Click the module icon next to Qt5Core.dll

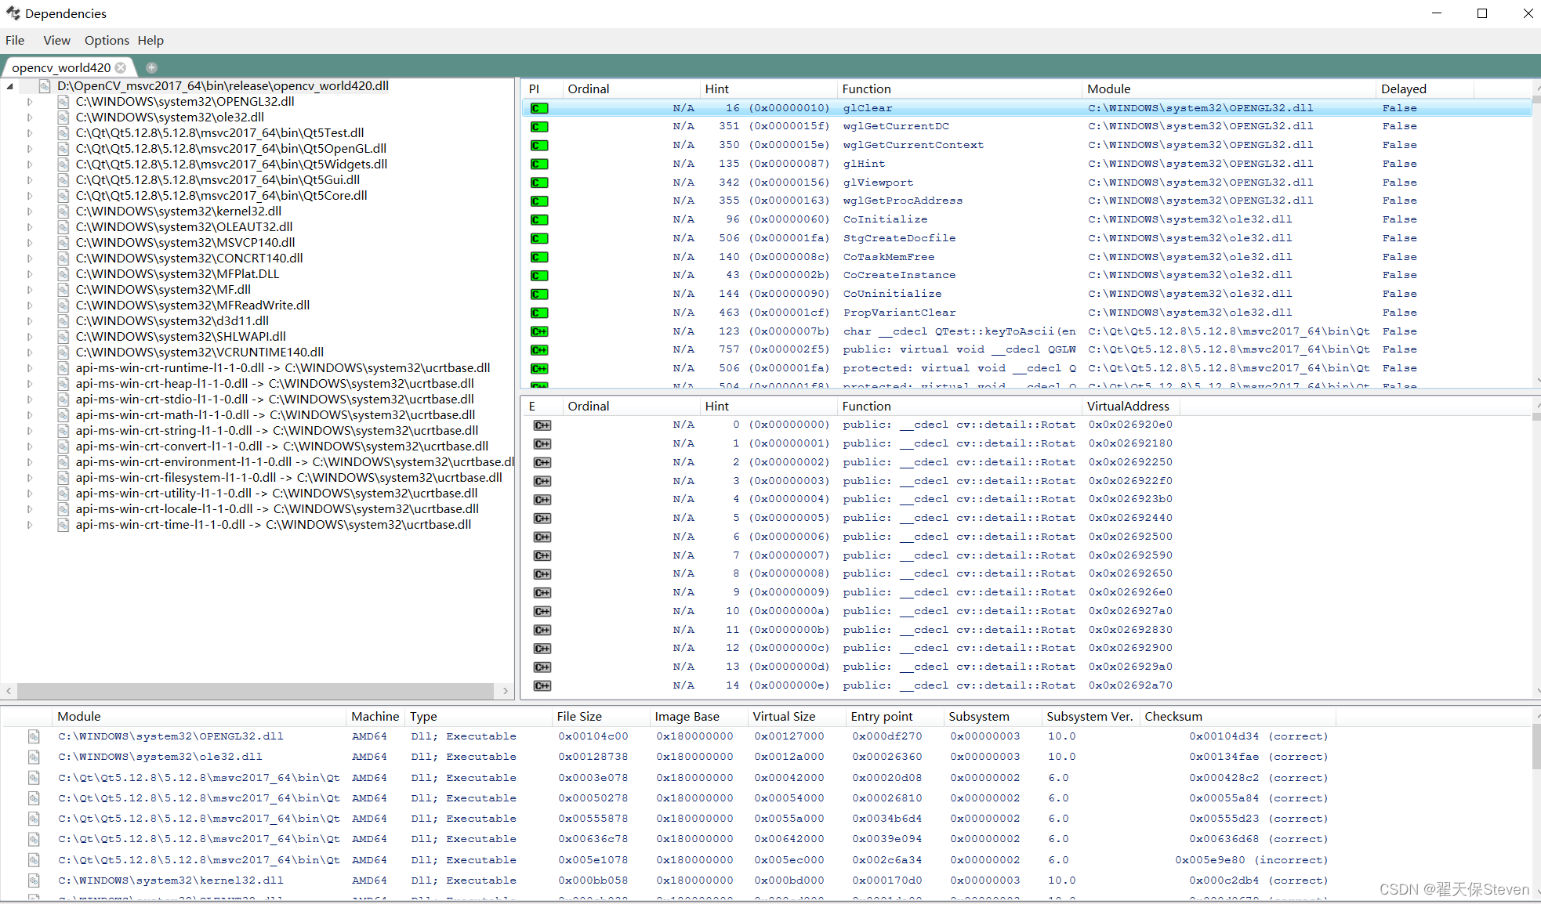[x=63, y=195]
